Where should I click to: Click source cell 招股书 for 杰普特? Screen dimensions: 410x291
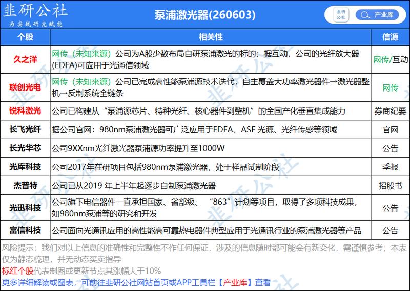tap(390, 186)
